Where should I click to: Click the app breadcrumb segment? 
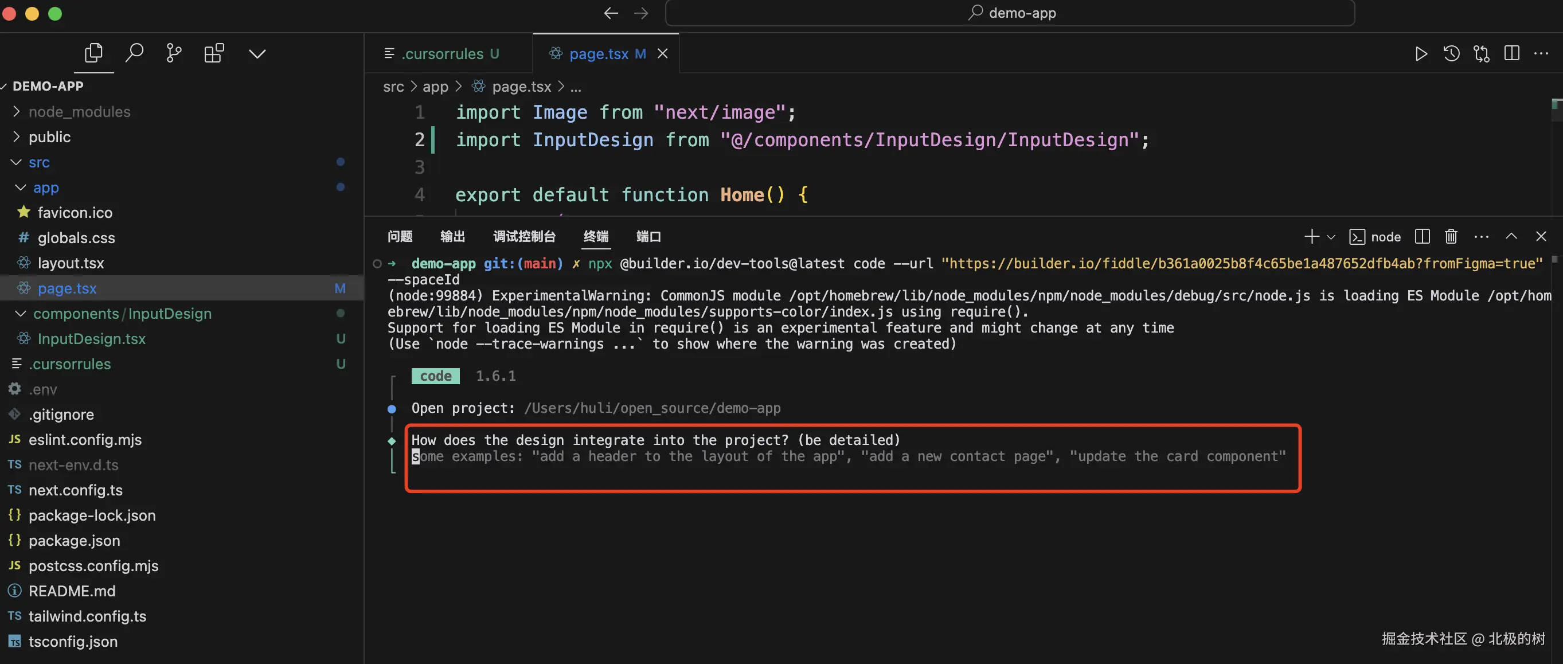pyautogui.click(x=435, y=87)
